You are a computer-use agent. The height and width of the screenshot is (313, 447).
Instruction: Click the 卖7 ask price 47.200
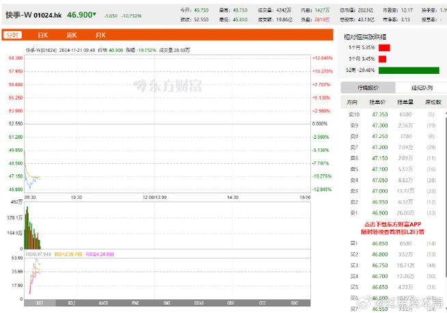pos(380,147)
